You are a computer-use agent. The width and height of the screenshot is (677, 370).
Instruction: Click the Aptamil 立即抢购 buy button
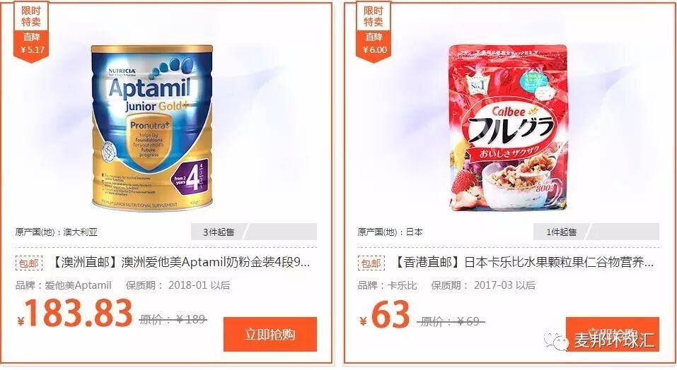tap(270, 334)
